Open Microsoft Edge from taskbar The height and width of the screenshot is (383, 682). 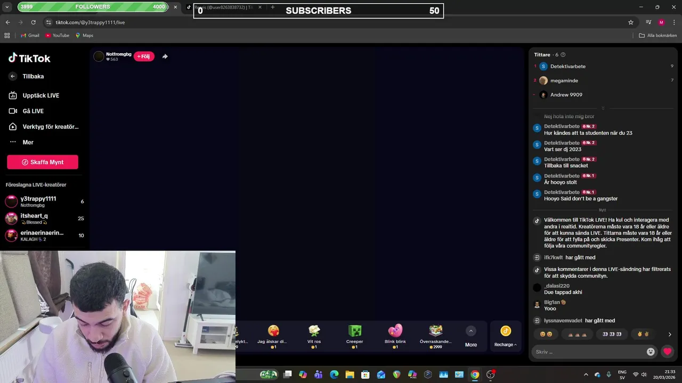334,374
